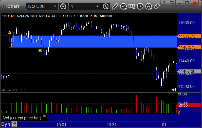Open the alerts circled-A icon
This screenshot has width=202, height=128.
pyautogui.click(x=149, y=6)
